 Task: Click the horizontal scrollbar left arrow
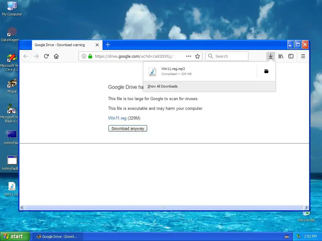pos(22,208)
